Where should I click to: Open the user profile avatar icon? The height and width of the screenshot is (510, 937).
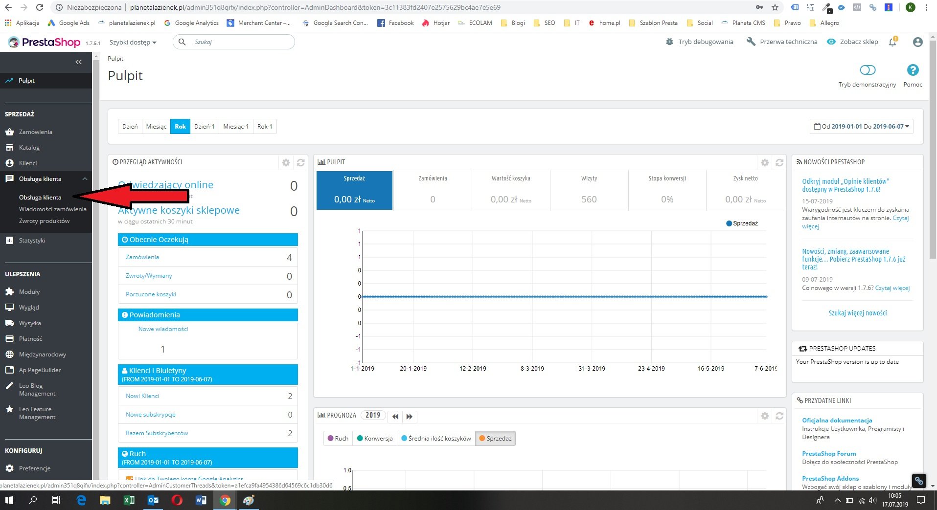[917, 42]
